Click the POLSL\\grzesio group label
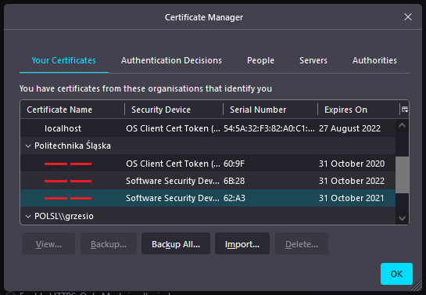 pyautogui.click(x=64, y=217)
